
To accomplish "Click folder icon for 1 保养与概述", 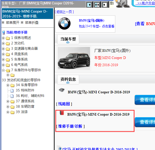I will pyautogui.click(x=8, y=38).
